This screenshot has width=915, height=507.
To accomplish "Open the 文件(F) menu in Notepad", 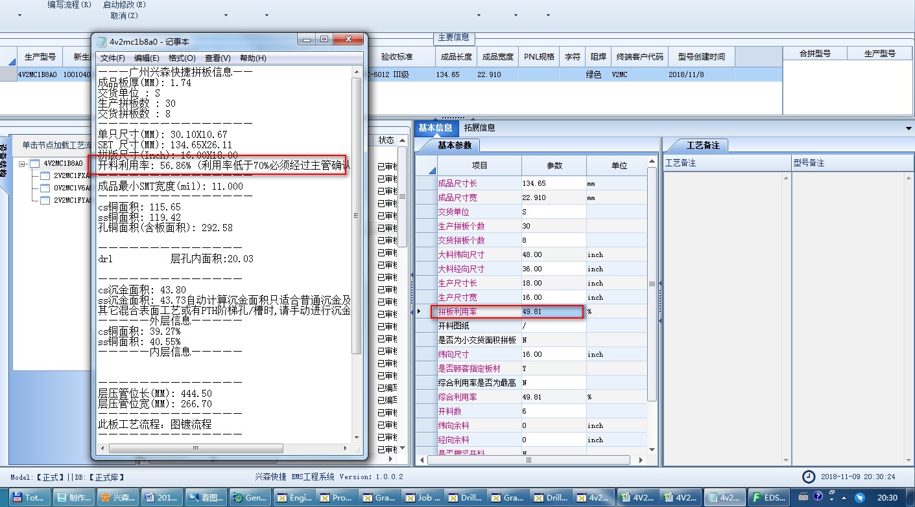I will coord(112,58).
